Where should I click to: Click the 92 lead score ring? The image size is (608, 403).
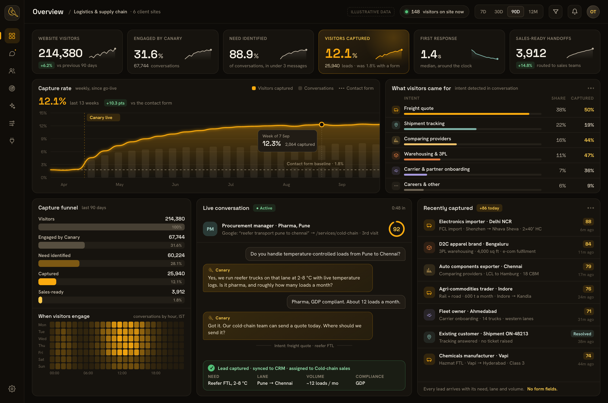click(x=396, y=229)
